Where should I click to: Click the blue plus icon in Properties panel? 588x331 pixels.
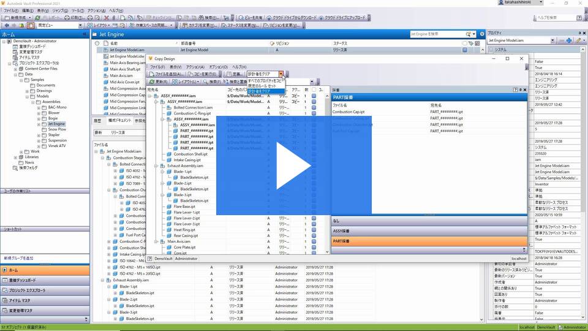pyautogui.click(x=569, y=40)
